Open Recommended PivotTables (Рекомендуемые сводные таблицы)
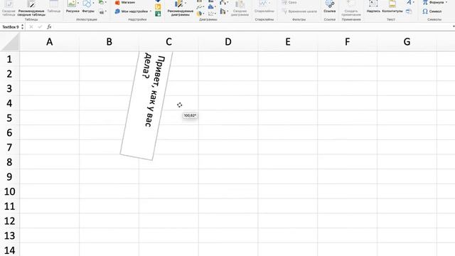Viewport: 455px width, 256px height. (x=31, y=8)
